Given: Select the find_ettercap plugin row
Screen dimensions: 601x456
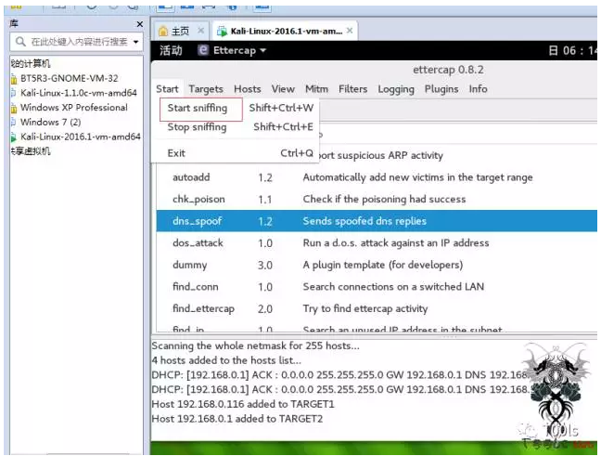Looking at the screenshot, I should coord(377,308).
